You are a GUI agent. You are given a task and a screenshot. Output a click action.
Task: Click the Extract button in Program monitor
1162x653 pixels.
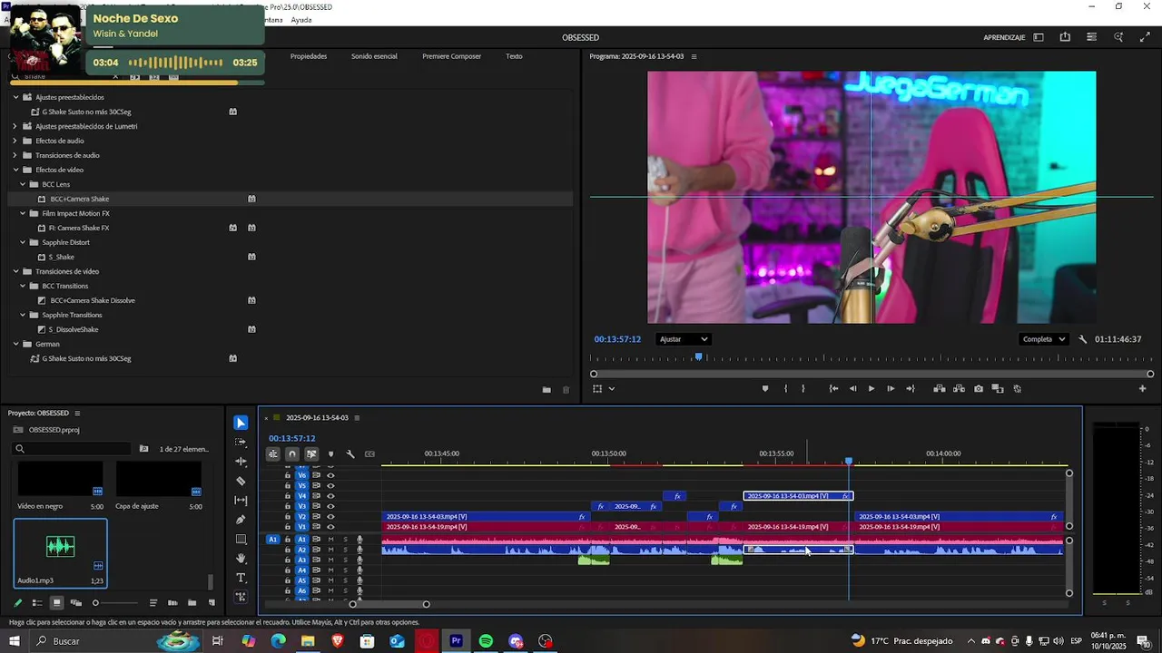pos(959,388)
